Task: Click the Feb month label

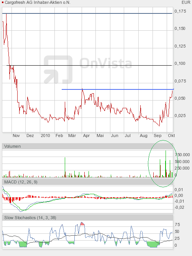Action: 59,135
